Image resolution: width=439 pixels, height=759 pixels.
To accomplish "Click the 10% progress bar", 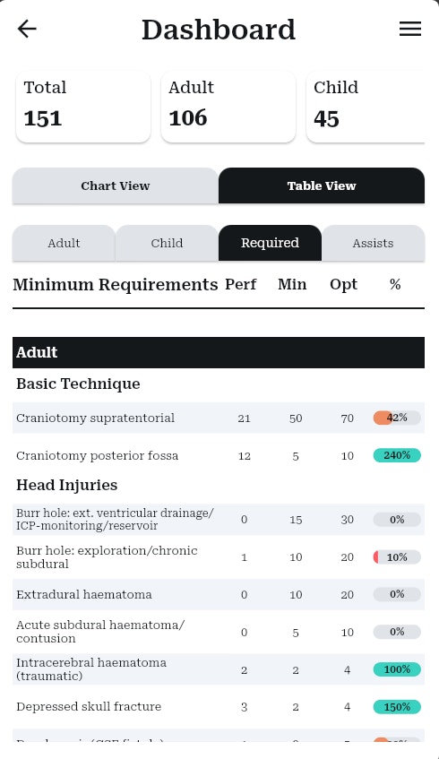I will point(397,557).
